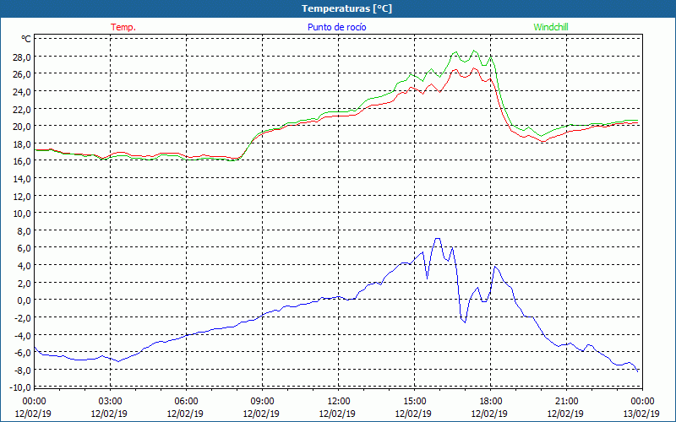Click the 2,0 value on the y-axis

[25, 283]
